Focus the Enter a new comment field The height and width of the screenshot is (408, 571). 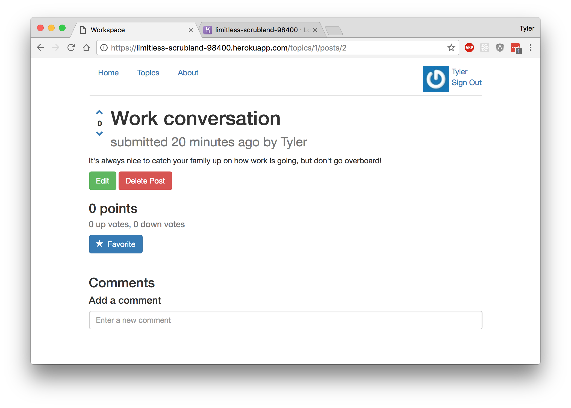[285, 320]
